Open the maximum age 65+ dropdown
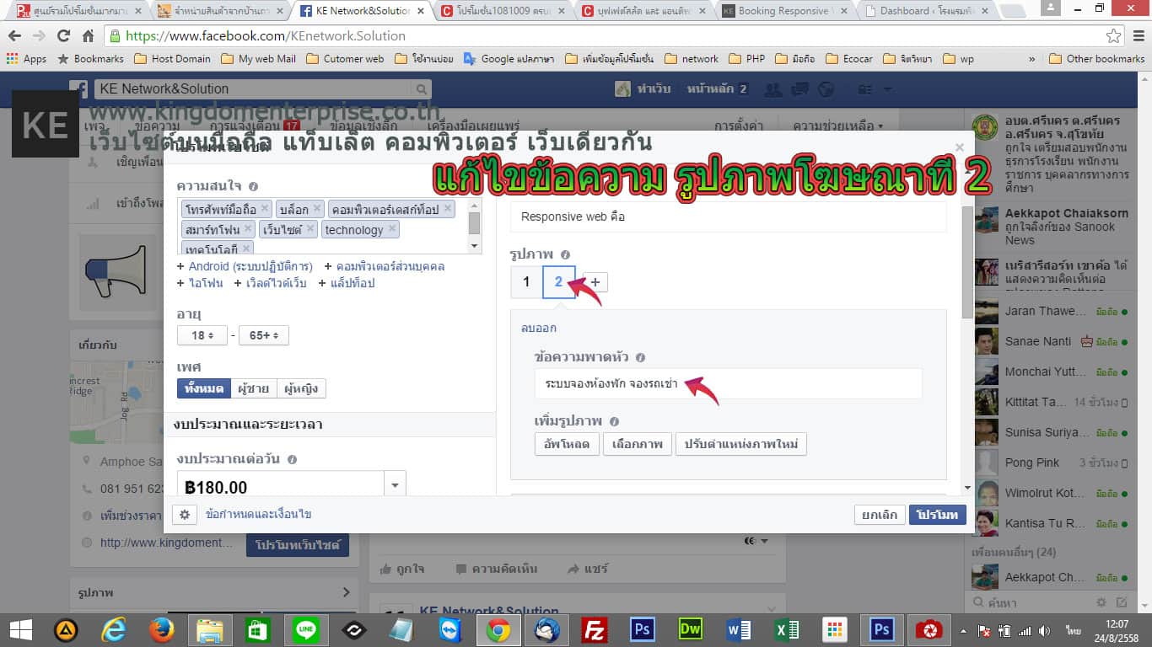 click(x=263, y=335)
